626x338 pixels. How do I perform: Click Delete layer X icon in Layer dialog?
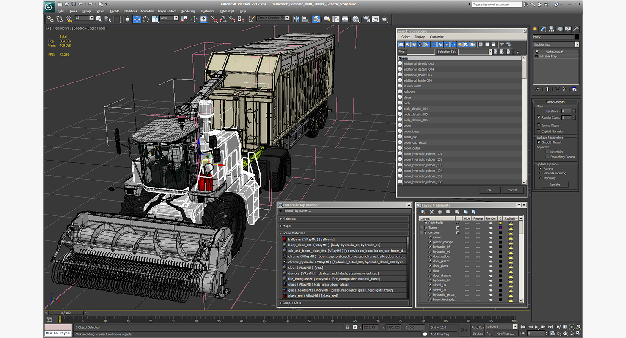point(431,212)
